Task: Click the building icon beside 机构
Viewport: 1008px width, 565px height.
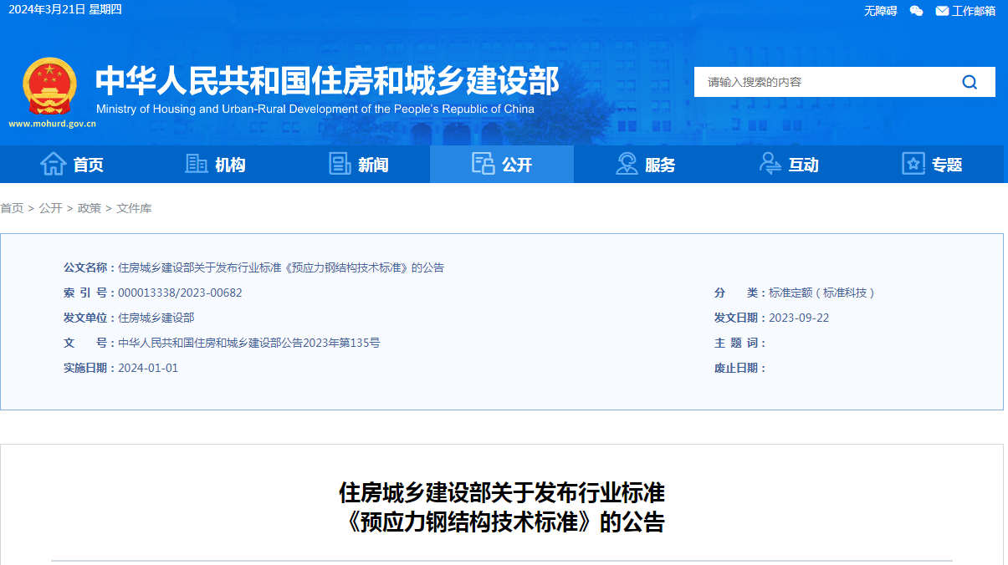Action: pos(196,164)
